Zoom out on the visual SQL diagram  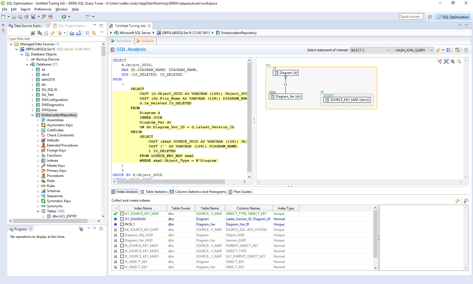[459, 61]
